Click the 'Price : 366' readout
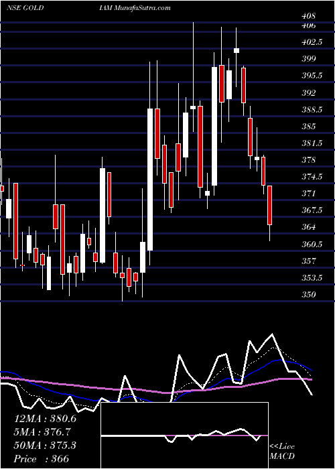This screenshot has height=469, width=335. [x=42, y=459]
